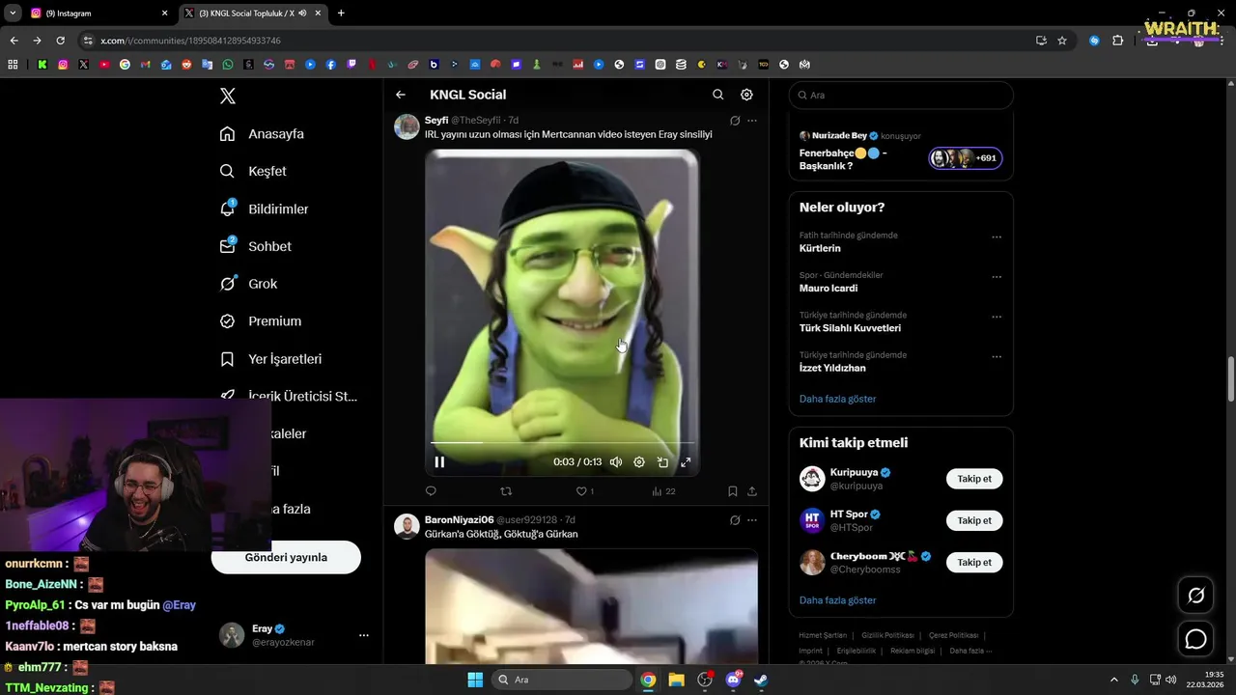Open the WhatsApp bookmark icon

(x=228, y=65)
